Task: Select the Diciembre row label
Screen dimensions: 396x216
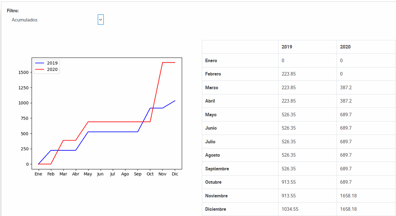Action: click(216, 209)
